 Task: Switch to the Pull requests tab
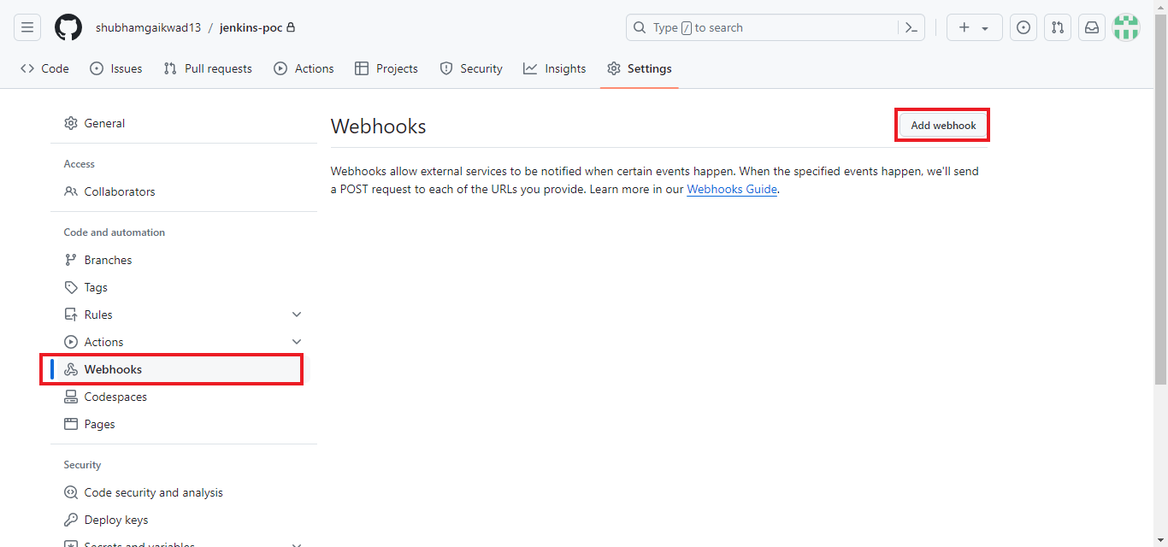click(208, 68)
